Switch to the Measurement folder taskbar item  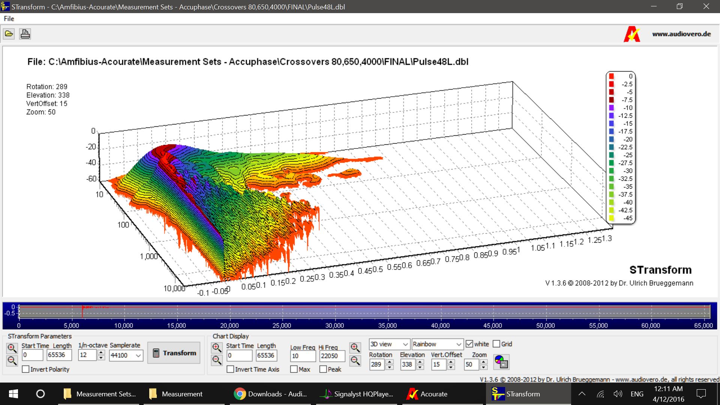click(x=184, y=394)
